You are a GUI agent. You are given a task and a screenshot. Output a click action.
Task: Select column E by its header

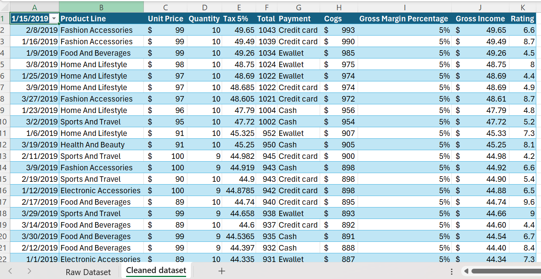239,7
